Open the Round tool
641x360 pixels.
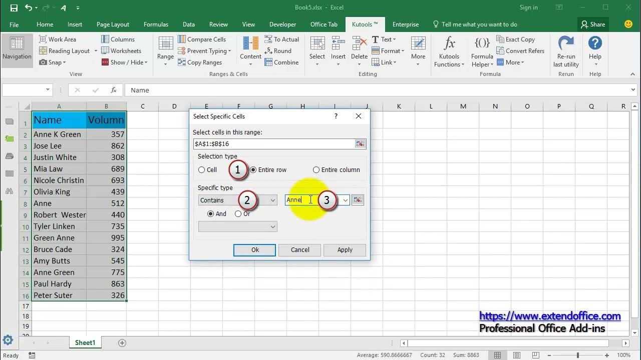click(x=278, y=50)
